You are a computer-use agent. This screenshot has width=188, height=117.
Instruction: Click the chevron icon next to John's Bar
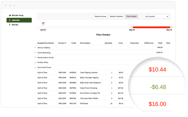(x=10, y=20)
